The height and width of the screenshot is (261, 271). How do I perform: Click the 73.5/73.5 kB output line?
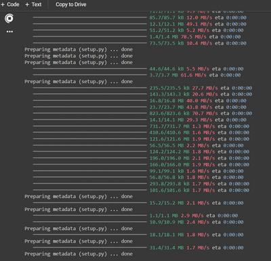coord(198,43)
